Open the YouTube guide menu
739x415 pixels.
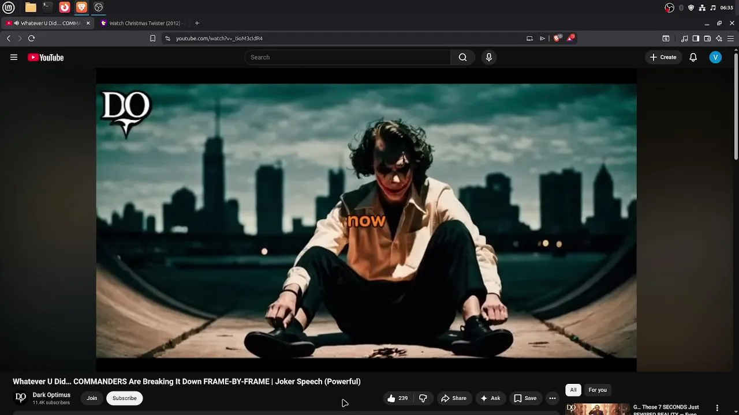(14, 57)
